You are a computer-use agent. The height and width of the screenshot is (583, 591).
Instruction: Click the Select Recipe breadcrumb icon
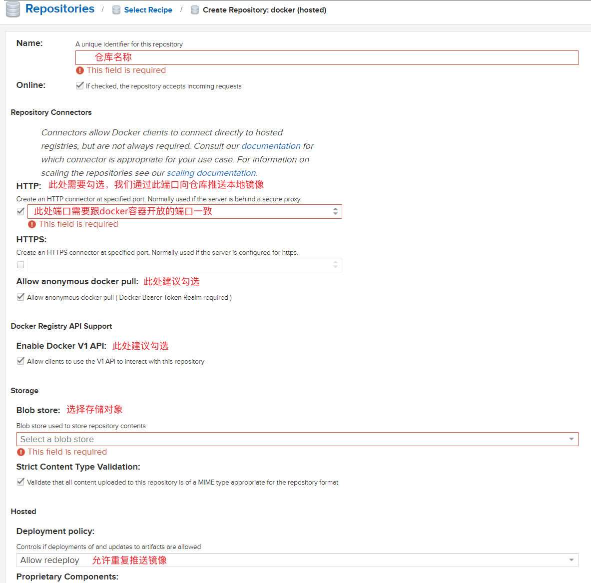[116, 10]
